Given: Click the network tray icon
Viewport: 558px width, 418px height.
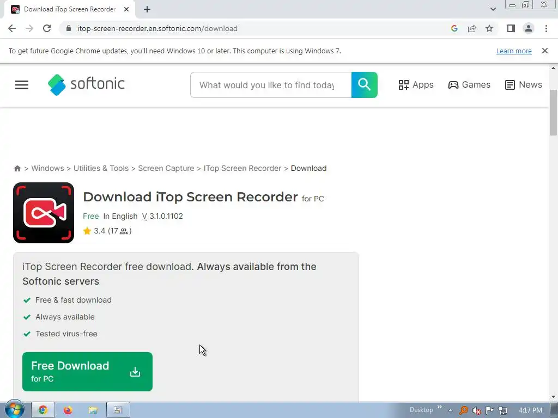Looking at the screenshot, I should coord(503,410).
